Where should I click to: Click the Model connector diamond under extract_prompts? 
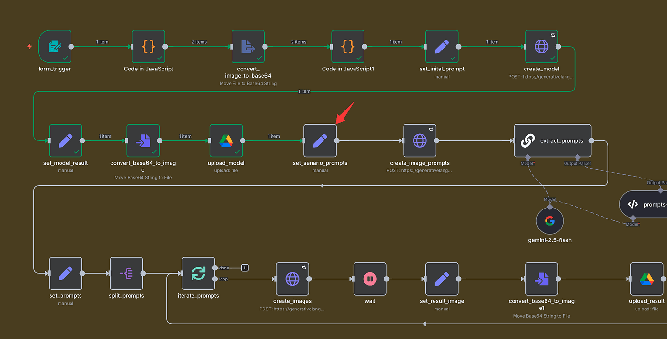click(x=527, y=157)
